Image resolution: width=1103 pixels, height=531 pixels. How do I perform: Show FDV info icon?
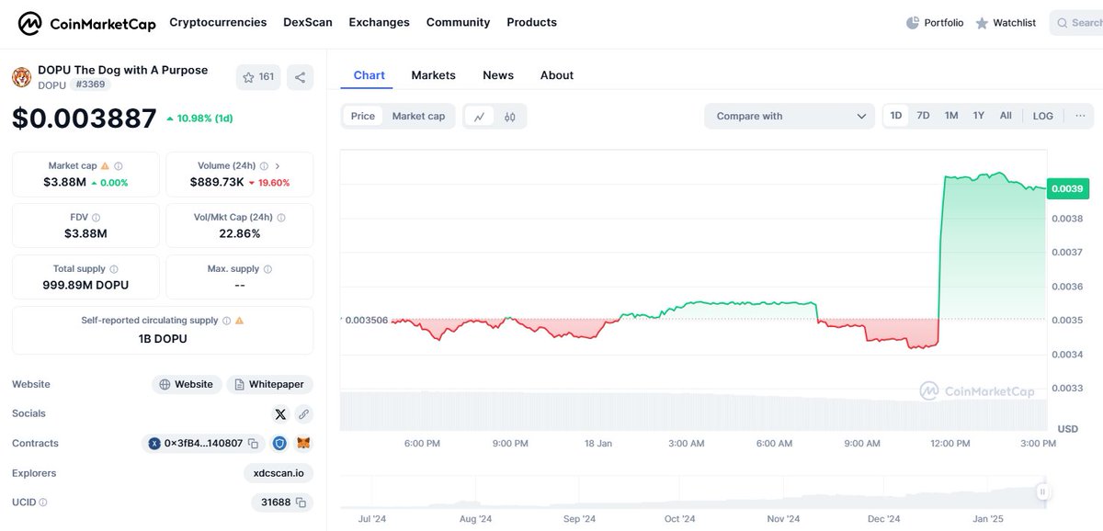pos(97,218)
